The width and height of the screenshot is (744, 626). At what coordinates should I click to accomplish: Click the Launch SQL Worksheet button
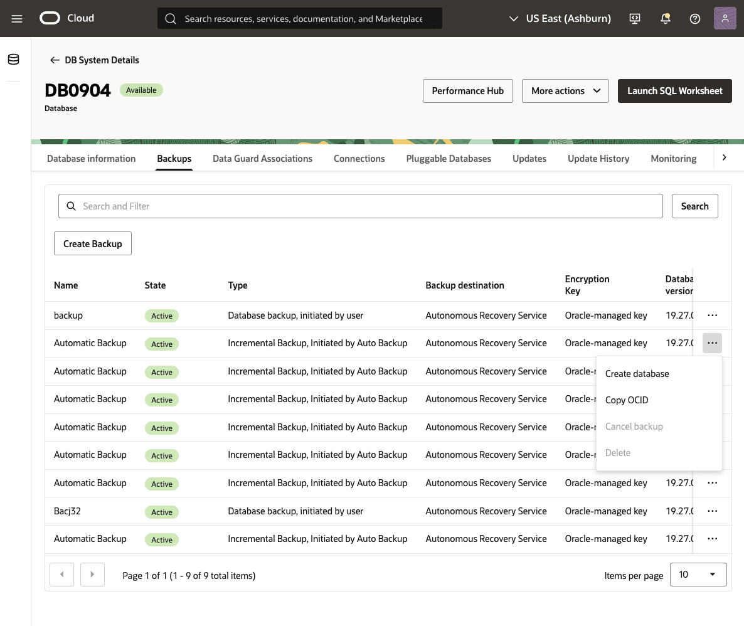674,91
